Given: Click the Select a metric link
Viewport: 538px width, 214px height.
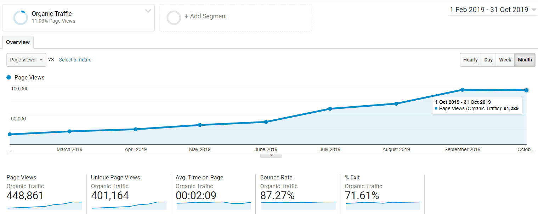Looking at the screenshot, I should [x=75, y=60].
